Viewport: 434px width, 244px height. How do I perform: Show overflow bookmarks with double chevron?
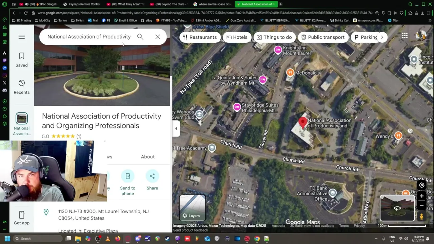pyautogui.click(x=430, y=20)
